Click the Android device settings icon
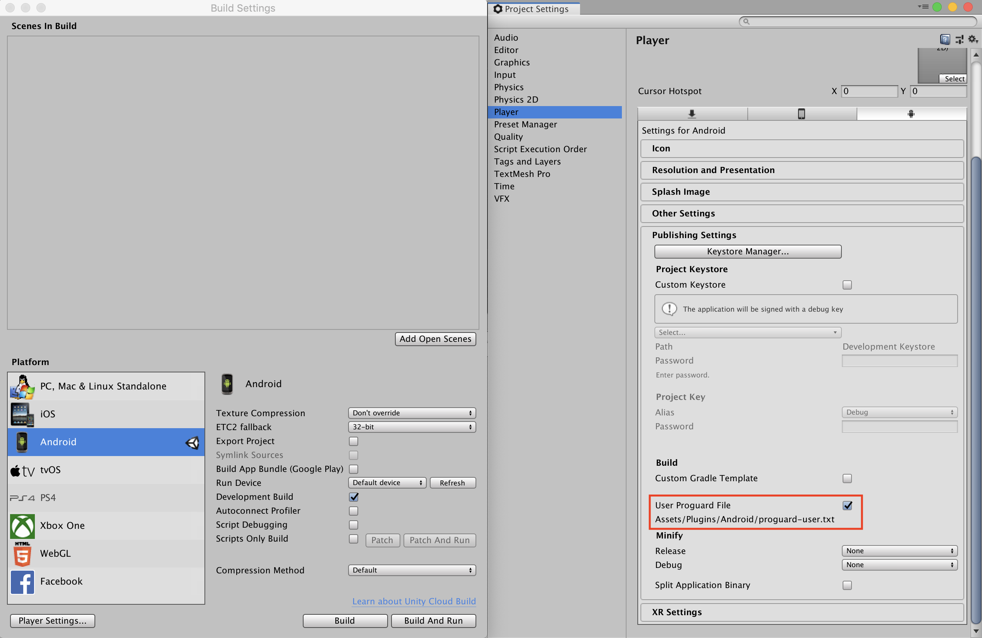 click(x=910, y=114)
